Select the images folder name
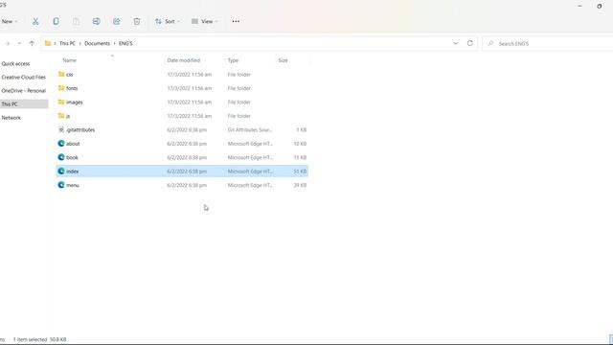Image resolution: width=613 pixels, height=345 pixels. (x=75, y=103)
